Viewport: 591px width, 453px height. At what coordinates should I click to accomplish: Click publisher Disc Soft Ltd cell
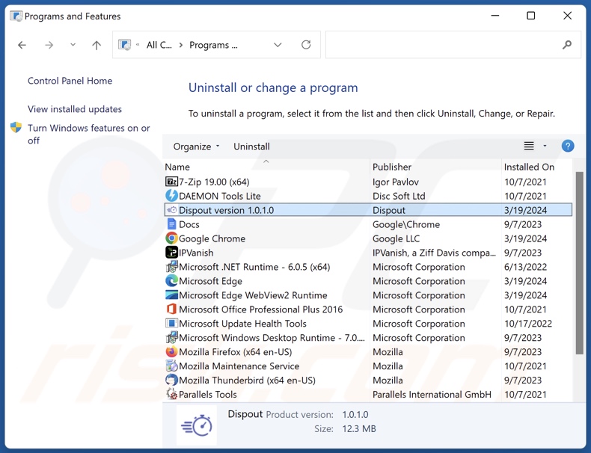pyautogui.click(x=399, y=196)
